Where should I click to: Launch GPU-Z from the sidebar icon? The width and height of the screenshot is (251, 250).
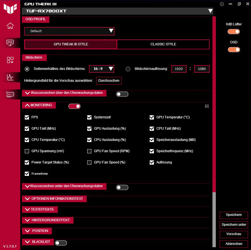10,94
